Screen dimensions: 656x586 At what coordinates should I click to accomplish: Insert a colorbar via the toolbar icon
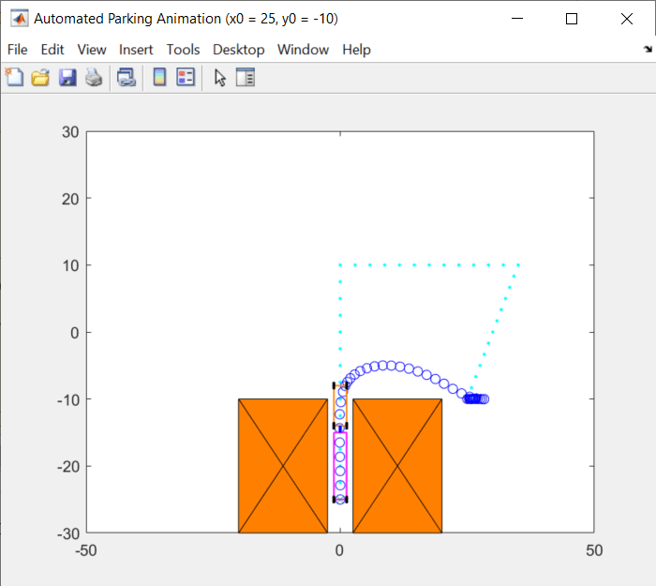point(159,78)
